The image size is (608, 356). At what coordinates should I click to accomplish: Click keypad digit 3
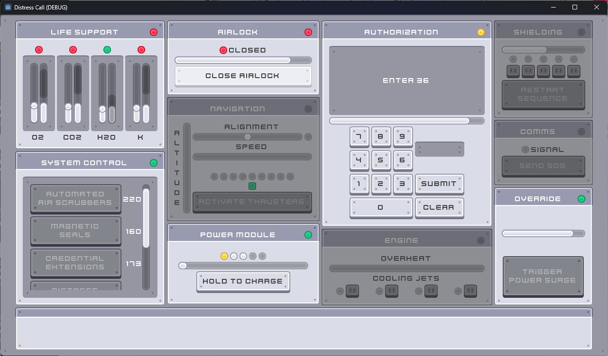click(x=403, y=184)
